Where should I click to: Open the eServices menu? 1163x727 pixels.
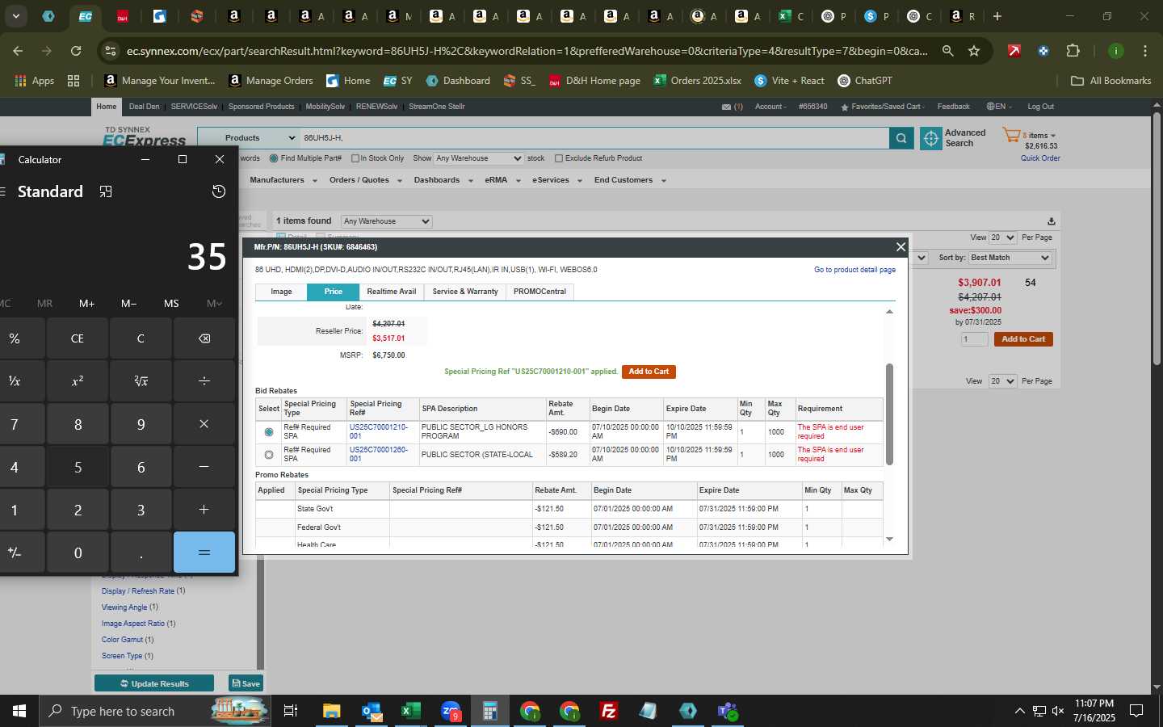click(x=556, y=180)
